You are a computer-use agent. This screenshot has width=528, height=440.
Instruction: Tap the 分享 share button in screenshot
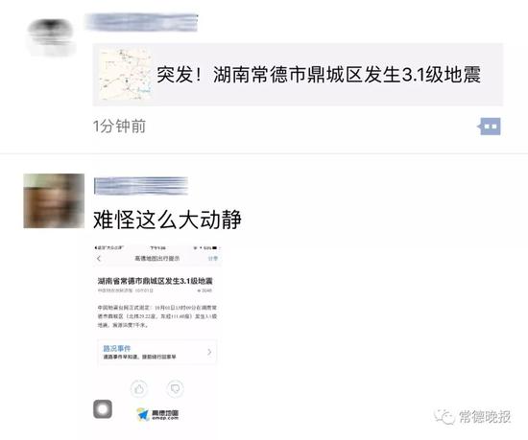point(213,259)
